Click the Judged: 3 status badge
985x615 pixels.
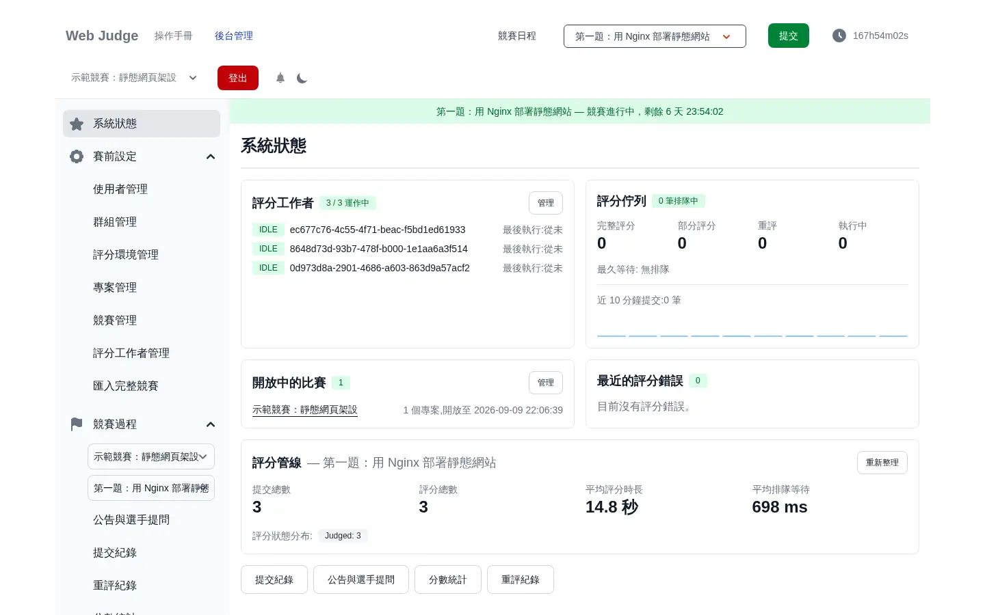(x=343, y=536)
